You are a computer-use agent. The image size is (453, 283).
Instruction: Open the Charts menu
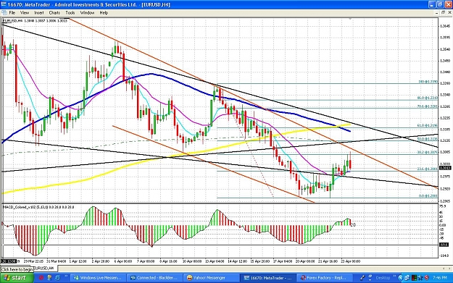[54, 13]
